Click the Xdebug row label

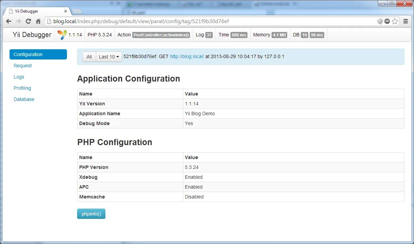pyautogui.click(x=88, y=177)
